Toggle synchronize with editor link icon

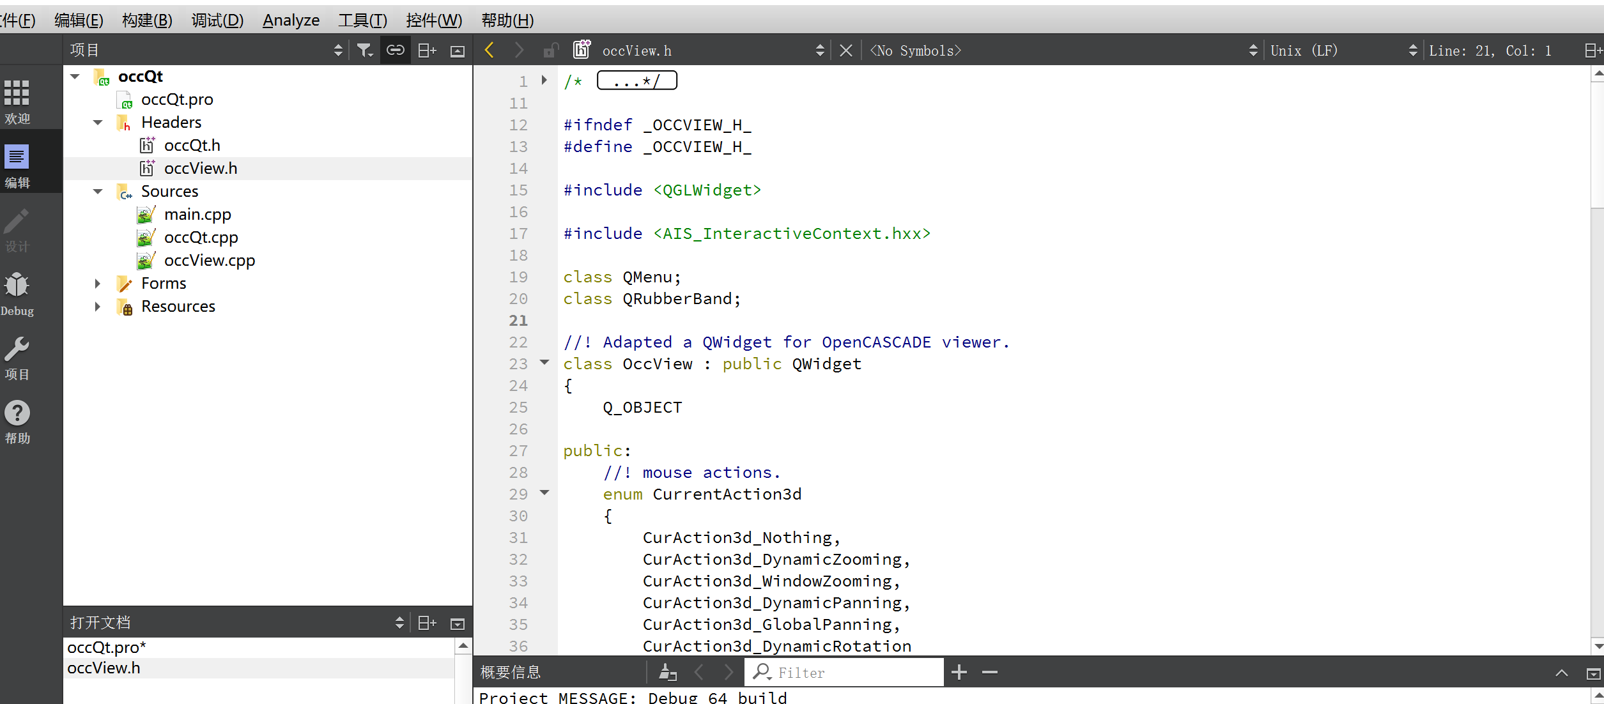(395, 49)
